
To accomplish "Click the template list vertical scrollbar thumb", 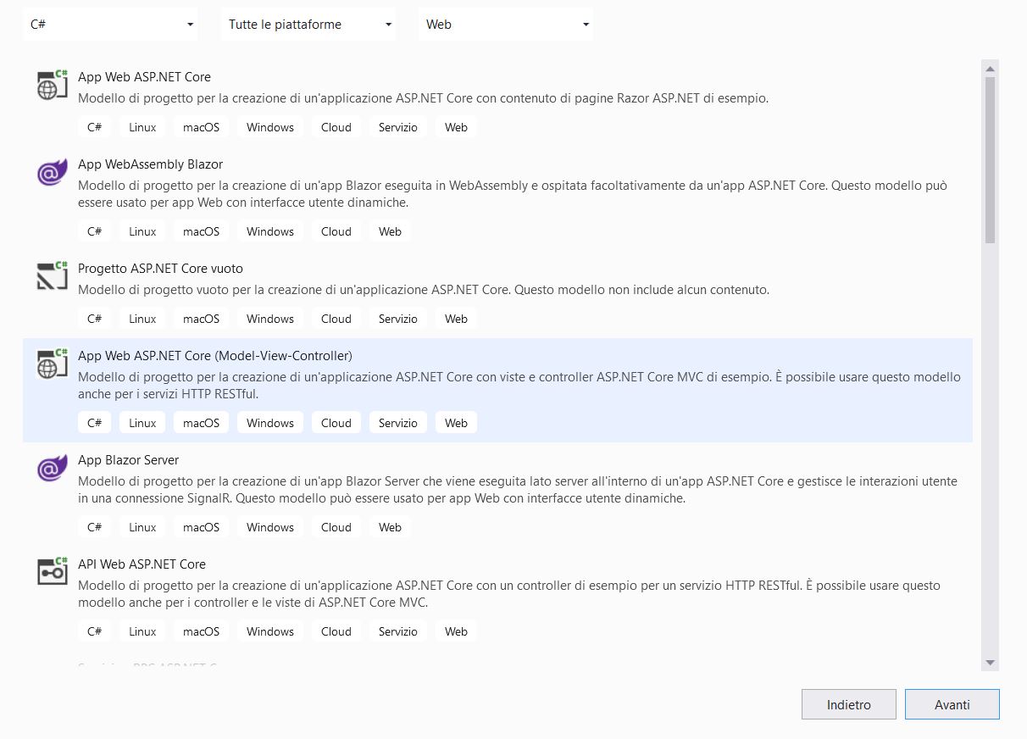I will (990, 160).
